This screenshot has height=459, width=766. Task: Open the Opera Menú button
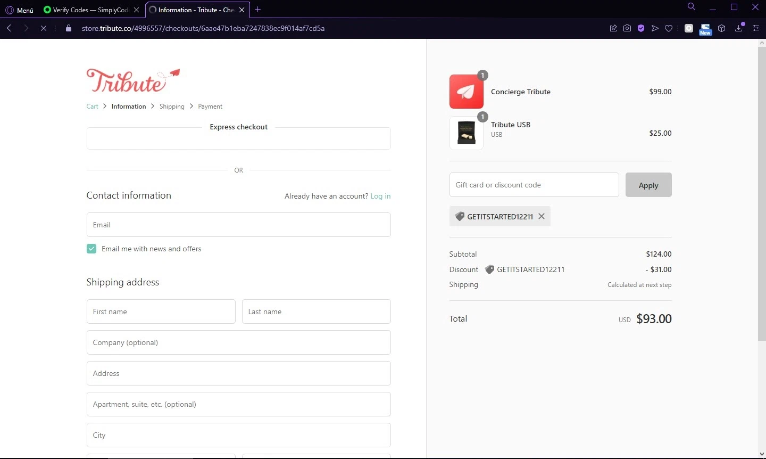19,10
